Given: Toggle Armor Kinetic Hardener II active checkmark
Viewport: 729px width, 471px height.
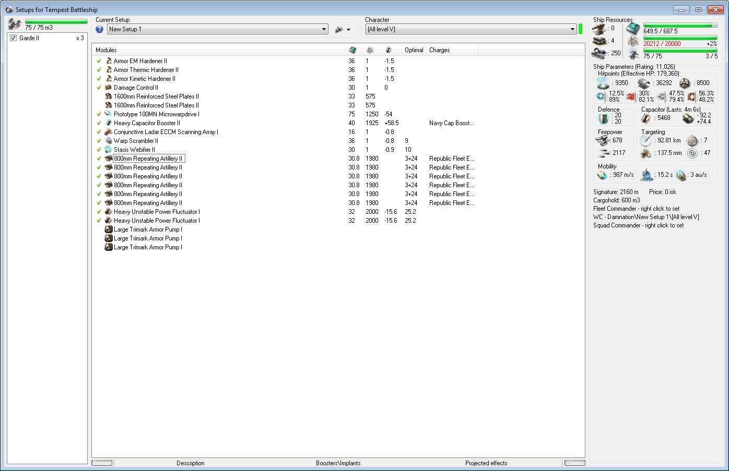Looking at the screenshot, I should coord(99,79).
